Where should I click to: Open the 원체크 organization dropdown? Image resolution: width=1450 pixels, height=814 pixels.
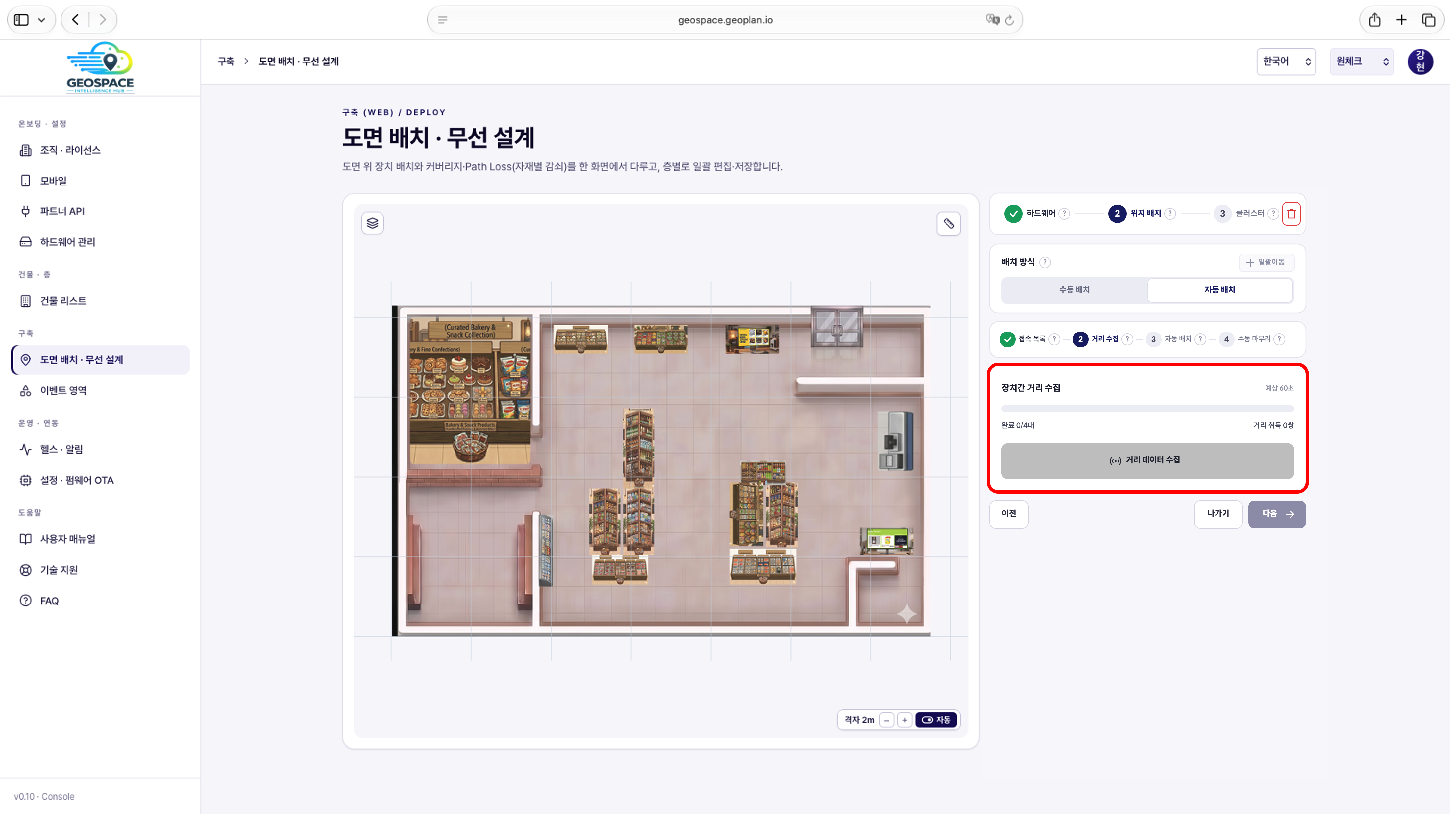(x=1362, y=62)
